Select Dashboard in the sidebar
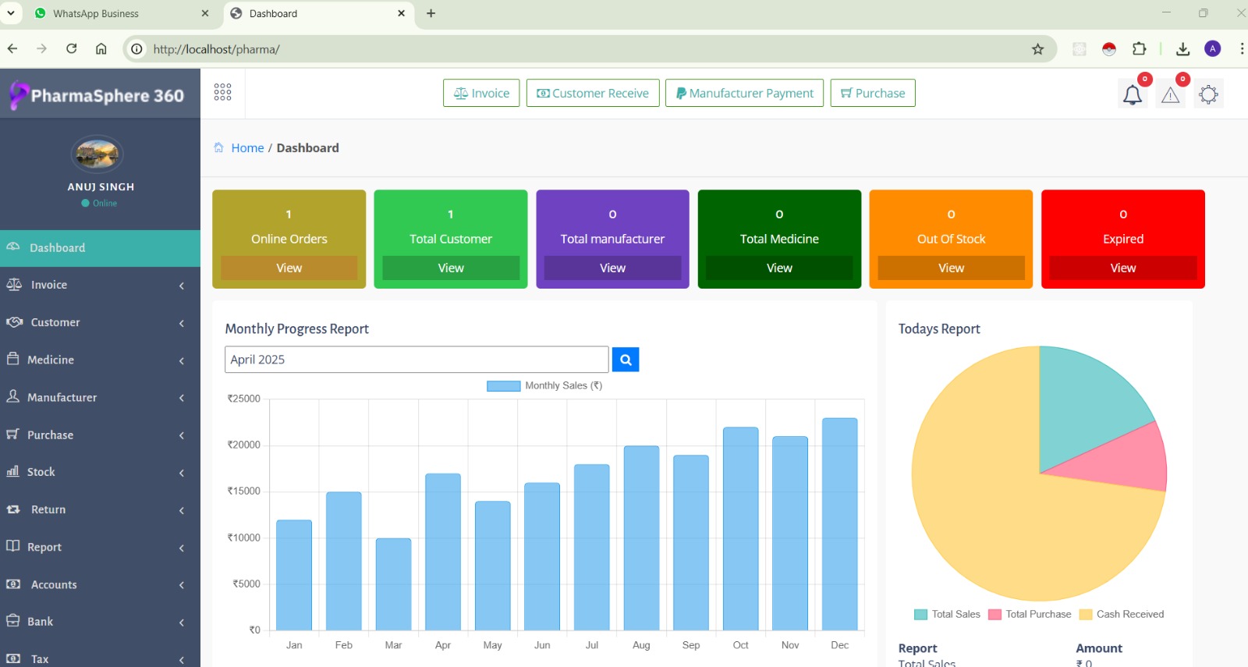Image resolution: width=1248 pixels, height=667 pixels. pos(57,248)
